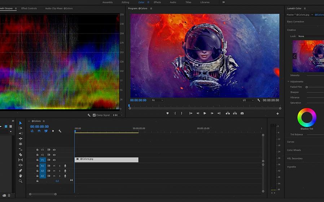Open the Effect Controls tab
The height and width of the screenshot is (202, 324).
tap(29, 8)
